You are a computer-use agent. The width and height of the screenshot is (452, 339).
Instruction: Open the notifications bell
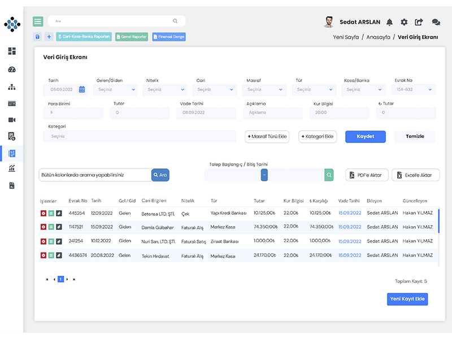click(x=389, y=22)
